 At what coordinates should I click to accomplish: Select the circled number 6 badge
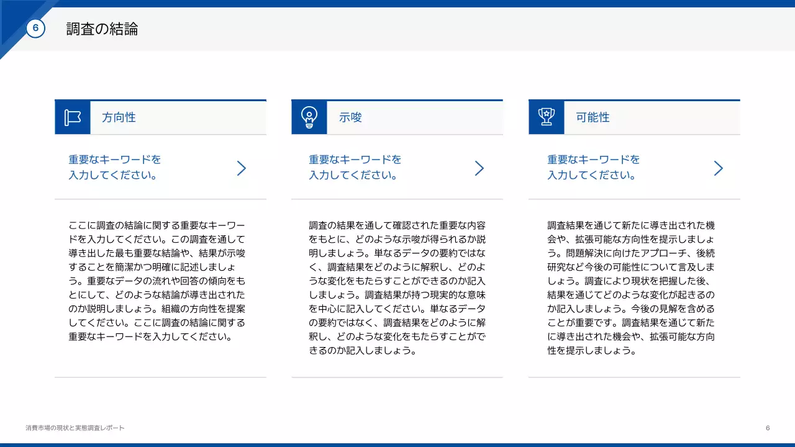click(x=35, y=28)
